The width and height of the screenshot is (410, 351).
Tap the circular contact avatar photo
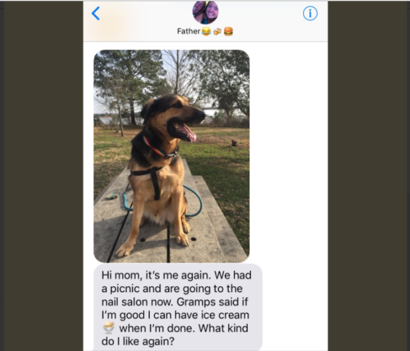coord(206,12)
